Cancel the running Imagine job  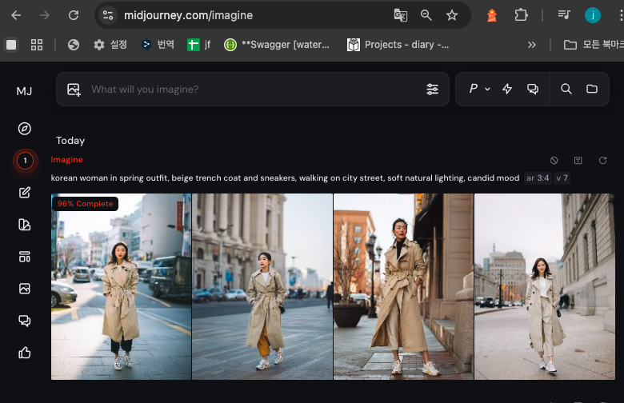(554, 161)
